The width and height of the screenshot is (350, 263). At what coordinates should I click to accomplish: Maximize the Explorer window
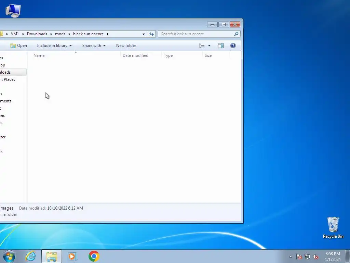[x=224, y=24]
